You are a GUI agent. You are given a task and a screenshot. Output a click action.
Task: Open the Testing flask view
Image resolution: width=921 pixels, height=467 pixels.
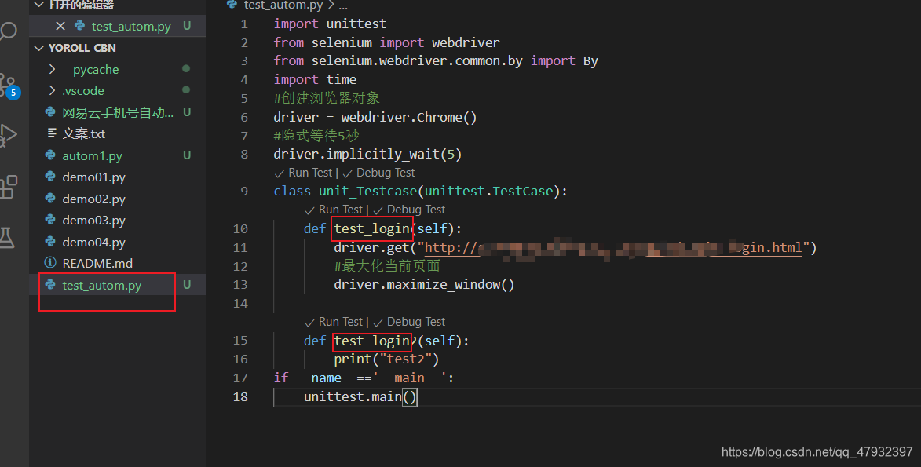(x=7, y=237)
